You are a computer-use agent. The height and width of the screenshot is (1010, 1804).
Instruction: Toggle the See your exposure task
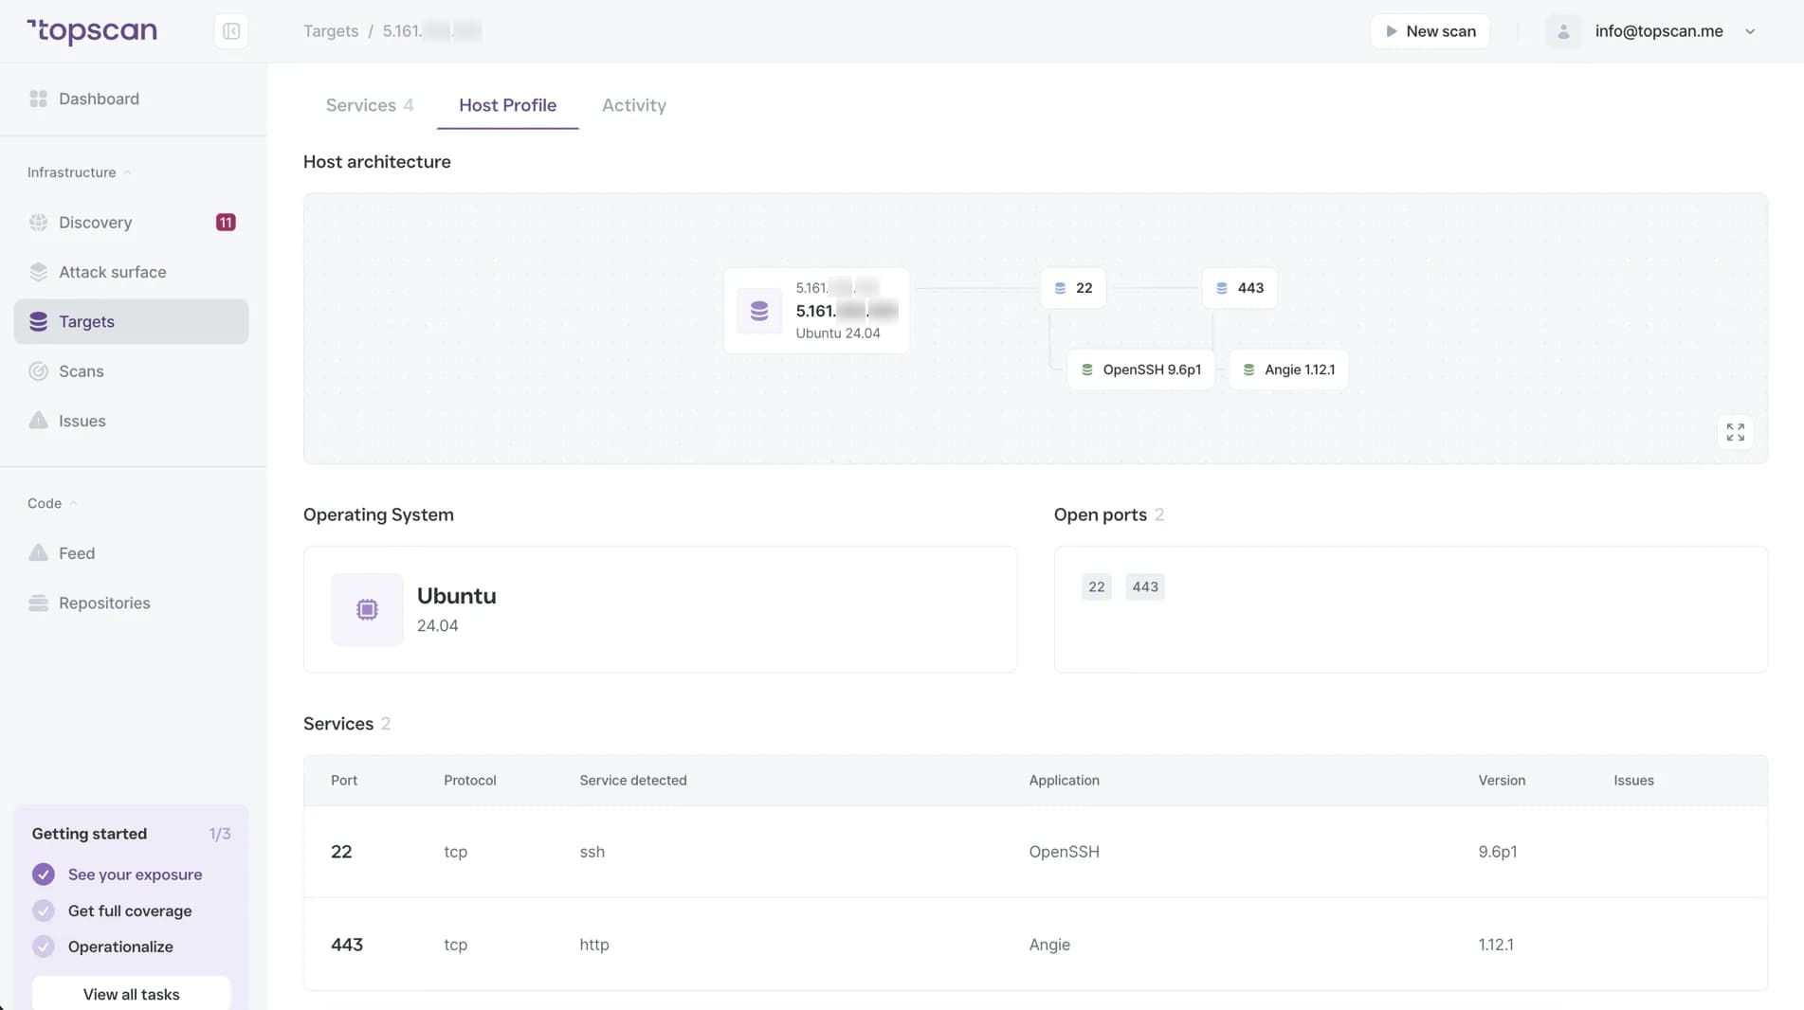point(44,875)
